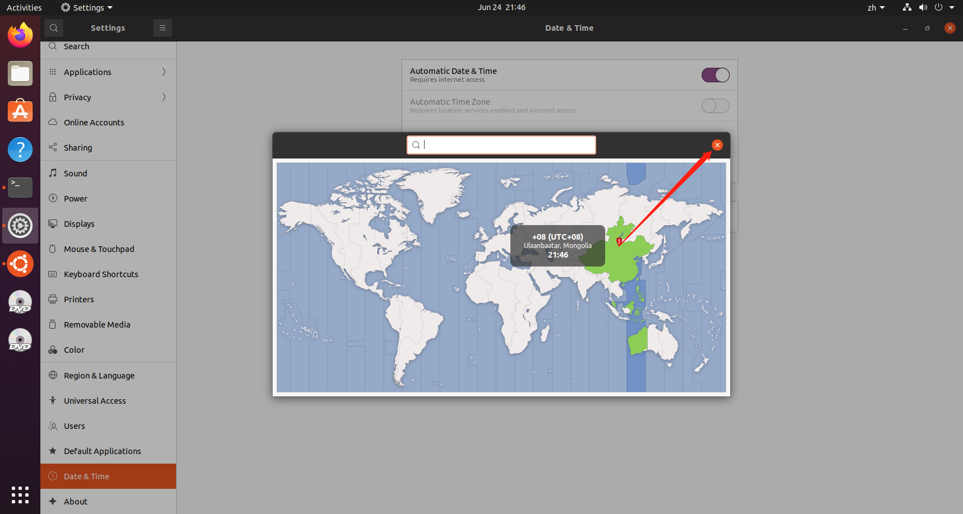Click Activities in the top bar
The image size is (963, 514).
point(24,7)
